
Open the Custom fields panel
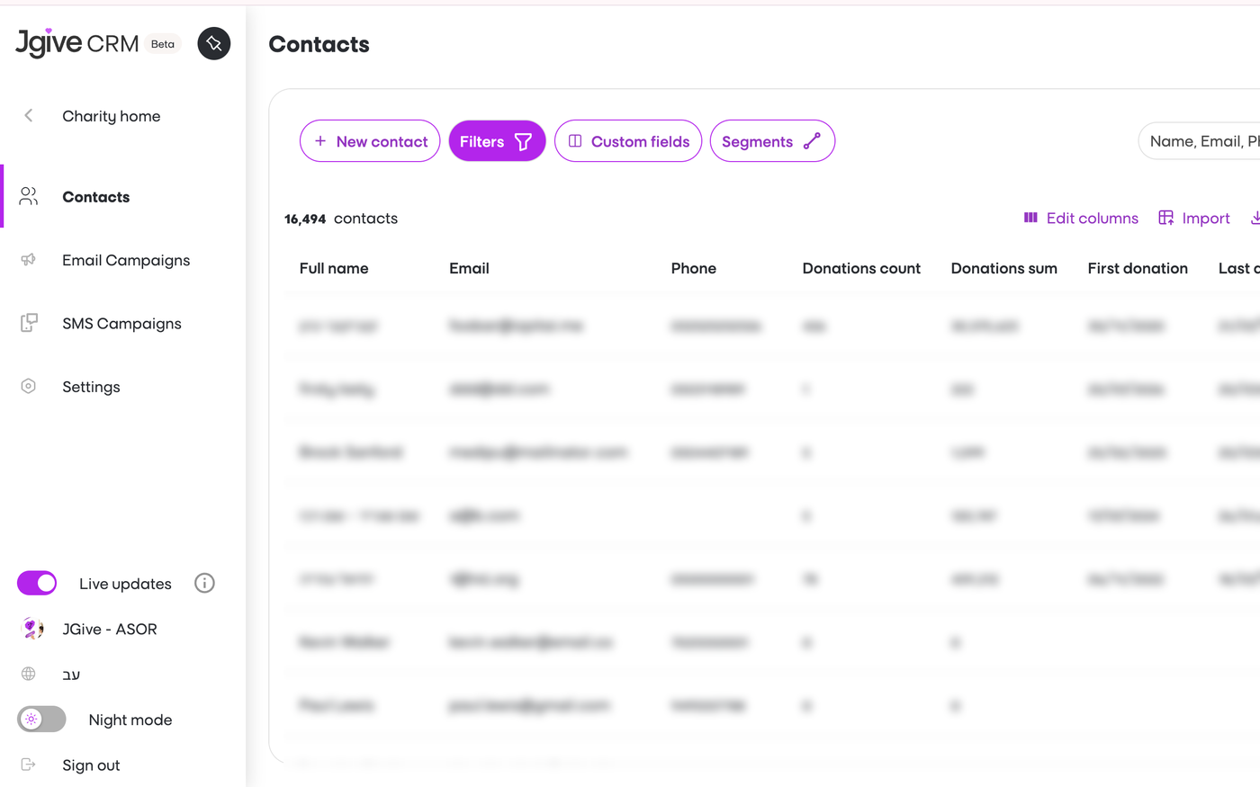pos(628,141)
